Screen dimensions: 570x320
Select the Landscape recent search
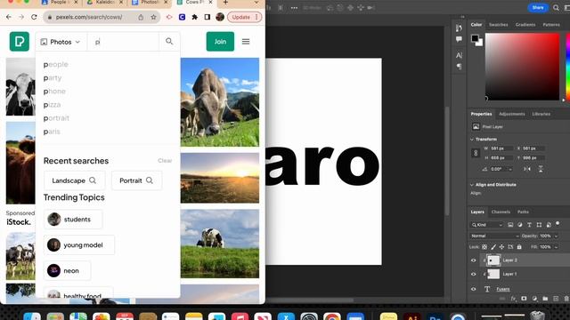[x=75, y=180]
